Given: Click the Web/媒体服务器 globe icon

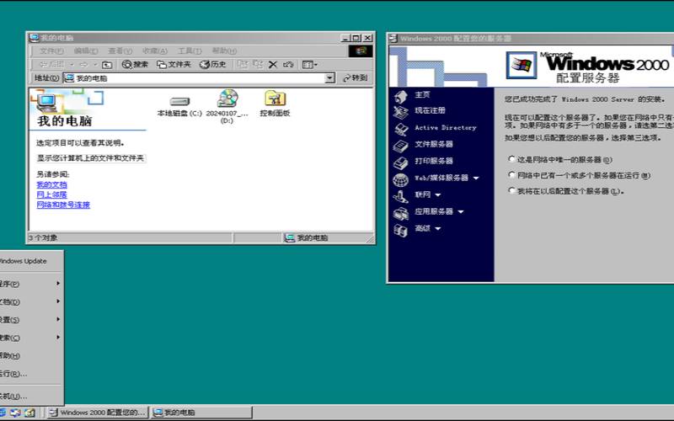Looking at the screenshot, I should [x=401, y=179].
